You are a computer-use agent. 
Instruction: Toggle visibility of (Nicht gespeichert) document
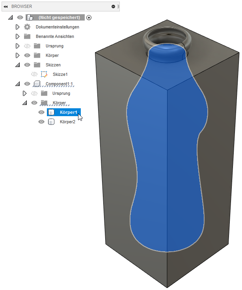(x=20, y=17)
